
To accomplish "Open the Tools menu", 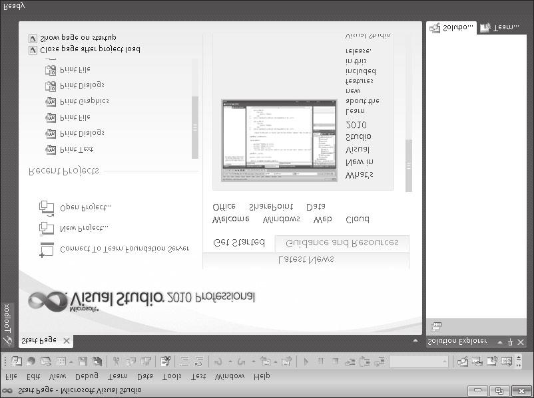I will pyautogui.click(x=172, y=376).
